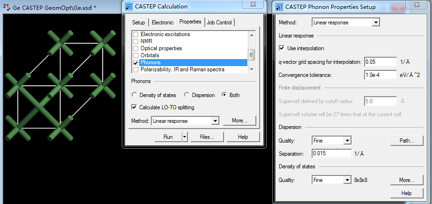Click the Ge.xsd document window icon
This screenshot has width=432, height=204.
coord(7,8)
